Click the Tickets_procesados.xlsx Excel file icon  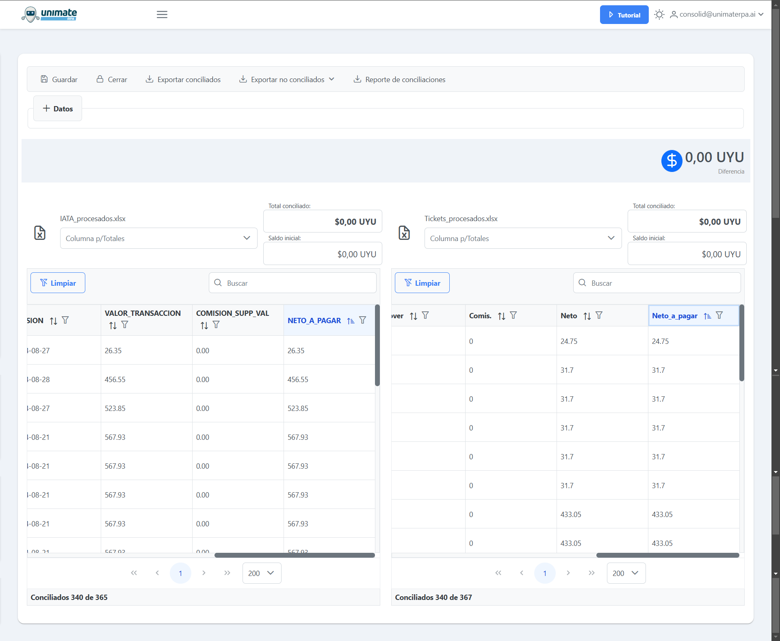pyautogui.click(x=404, y=233)
